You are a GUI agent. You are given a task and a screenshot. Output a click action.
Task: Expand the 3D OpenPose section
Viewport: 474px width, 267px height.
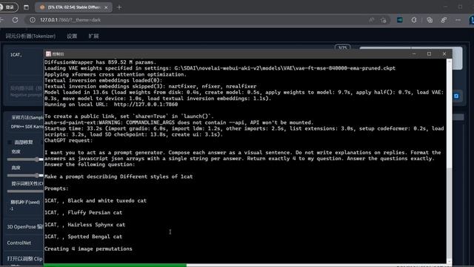pos(24,227)
